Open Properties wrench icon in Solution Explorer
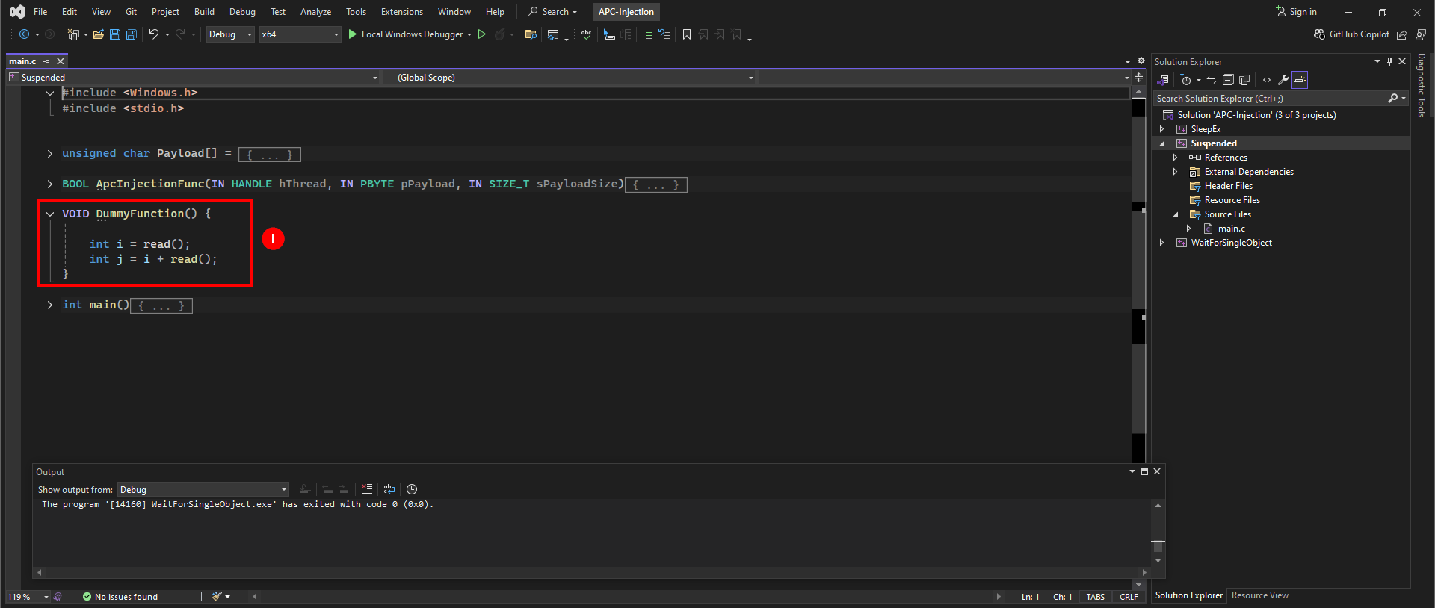Viewport: 1435px width, 608px height. click(1283, 80)
